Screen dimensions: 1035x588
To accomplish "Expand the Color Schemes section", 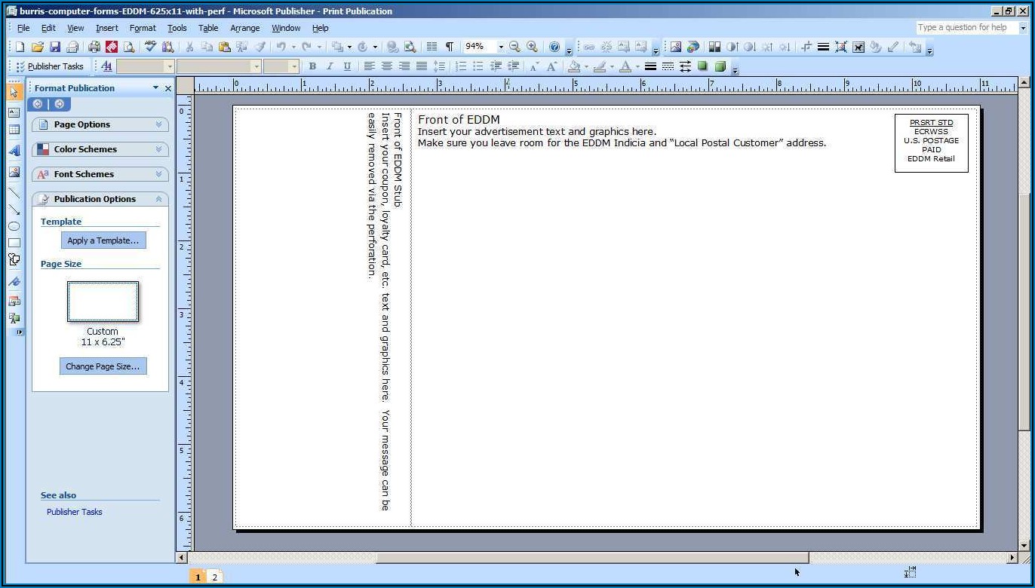I will tap(100, 149).
